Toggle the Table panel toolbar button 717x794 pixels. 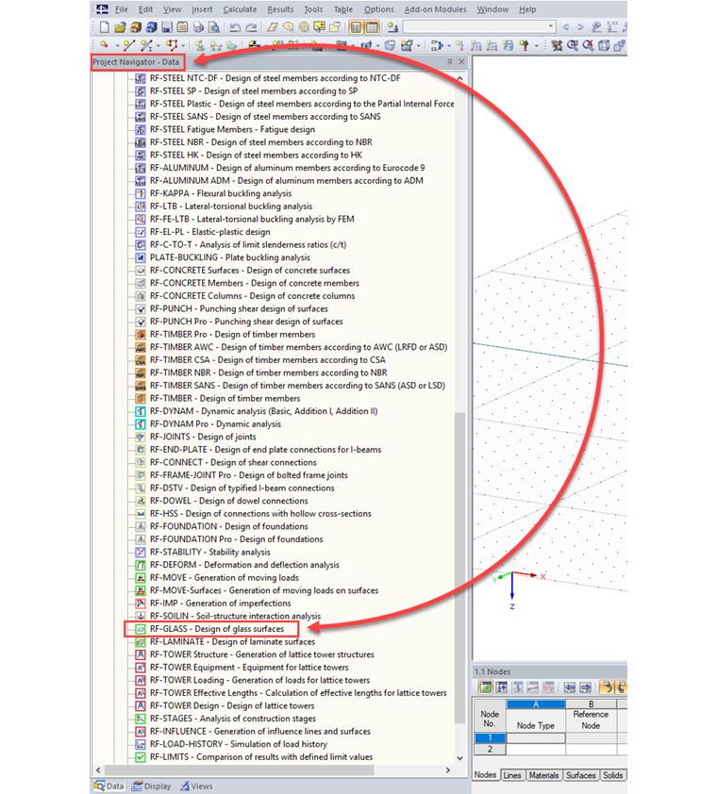(x=372, y=26)
